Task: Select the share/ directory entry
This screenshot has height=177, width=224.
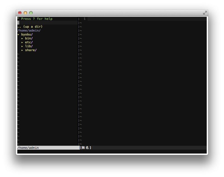Action: (x=31, y=50)
